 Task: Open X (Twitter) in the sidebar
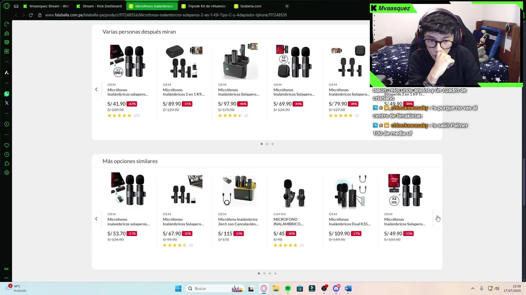point(7,103)
